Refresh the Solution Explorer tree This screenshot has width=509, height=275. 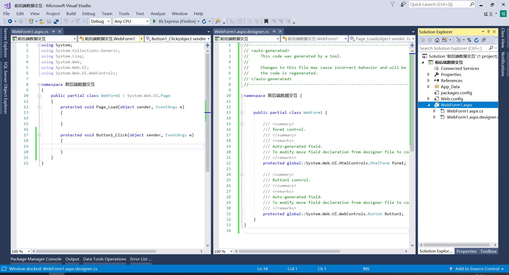(476, 40)
